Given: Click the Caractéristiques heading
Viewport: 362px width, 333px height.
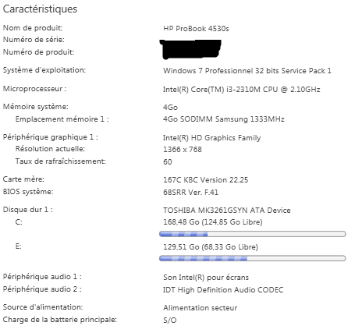Looking at the screenshot, I should (x=40, y=9).
